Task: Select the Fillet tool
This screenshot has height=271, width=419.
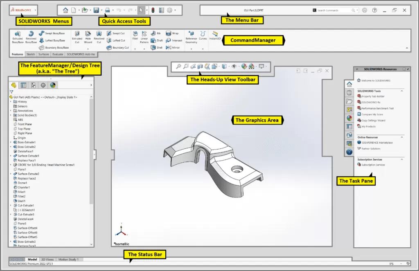Action: pyautogui.click(x=135, y=36)
